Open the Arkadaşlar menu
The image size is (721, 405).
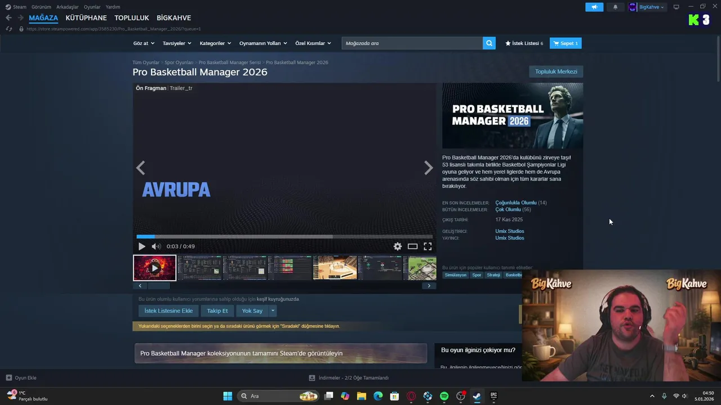coord(68,7)
